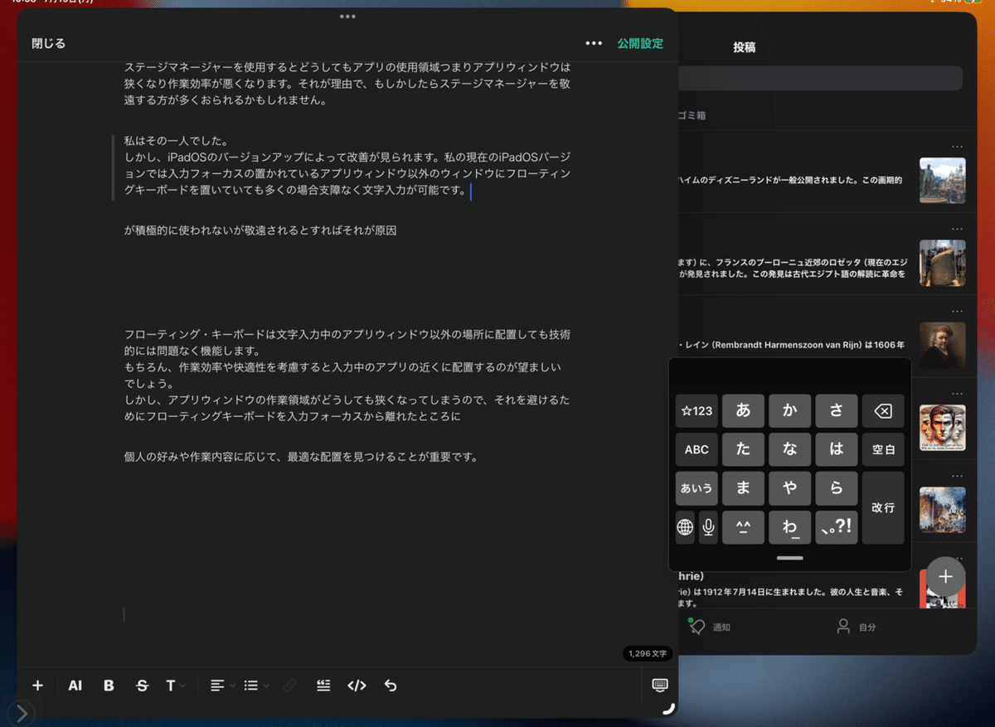The height and width of the screenshot is (727, 995).
Task: Open the bullet list dropdown
Action: coord(256,686)
